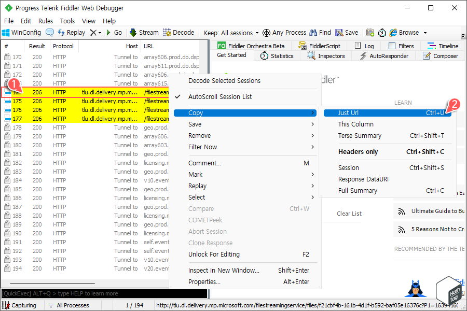Open the Rules menu
This screenshot has height=311, width=467.
click(x=46, y=21)
